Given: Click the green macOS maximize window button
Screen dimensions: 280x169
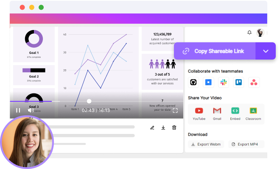Looking at the screenshot, I should pyautogui.click(x=41, y=7).
